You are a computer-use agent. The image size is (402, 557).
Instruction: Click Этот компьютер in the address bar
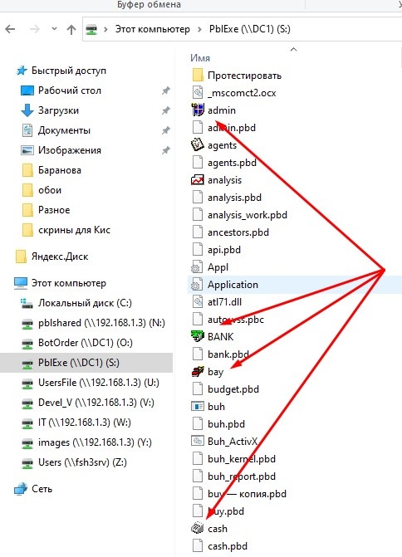click(x=153, y=29)
